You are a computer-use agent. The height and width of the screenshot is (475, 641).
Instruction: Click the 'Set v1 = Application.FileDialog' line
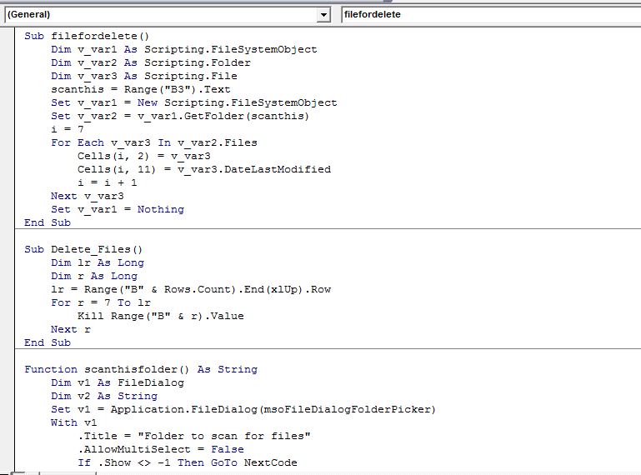pos(243,409)
